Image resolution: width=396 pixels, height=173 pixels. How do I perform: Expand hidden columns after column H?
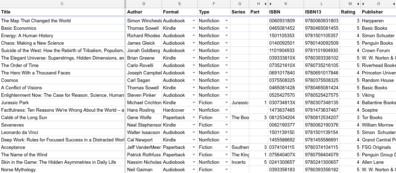265,4
